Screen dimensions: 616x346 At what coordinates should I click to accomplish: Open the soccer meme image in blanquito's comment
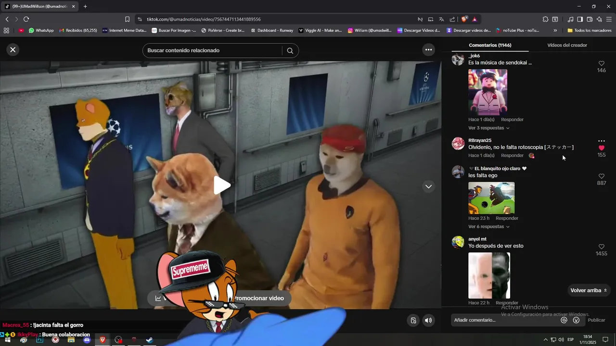(491, 198)
